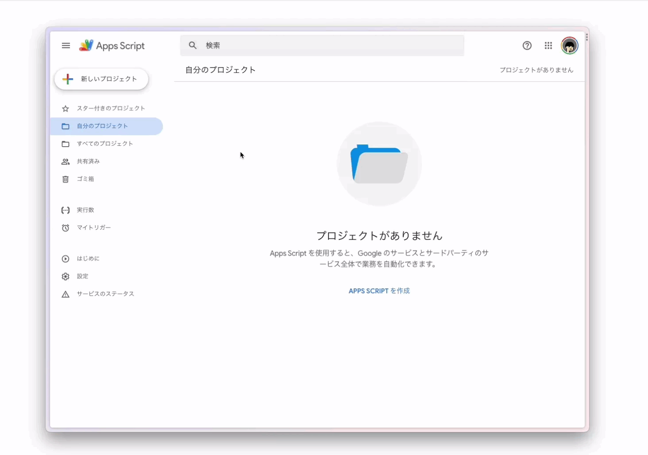Click the colorful plus icon

click(68, 79)
